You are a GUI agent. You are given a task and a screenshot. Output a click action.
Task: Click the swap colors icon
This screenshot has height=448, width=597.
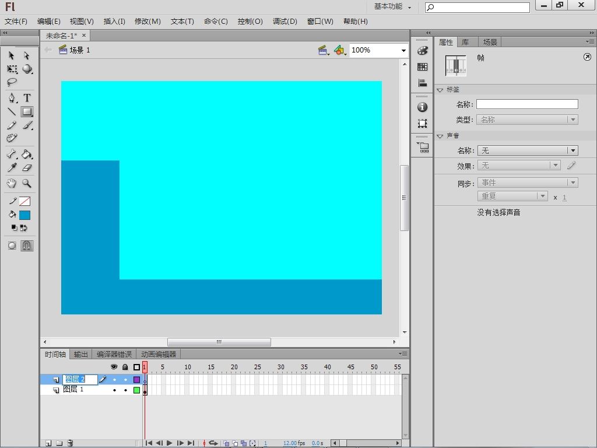pyautogui.click(x=23, y=228)
